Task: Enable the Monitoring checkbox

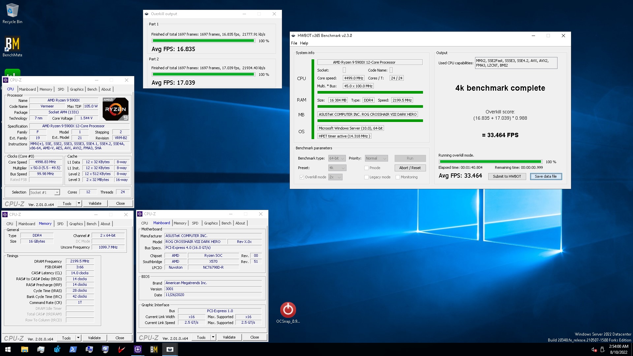Action: point(398,177)
